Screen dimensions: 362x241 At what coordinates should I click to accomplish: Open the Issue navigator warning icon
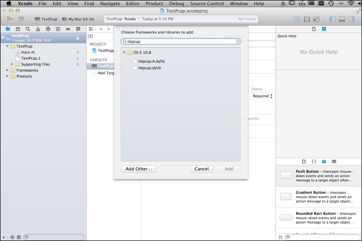coord(38,29)
